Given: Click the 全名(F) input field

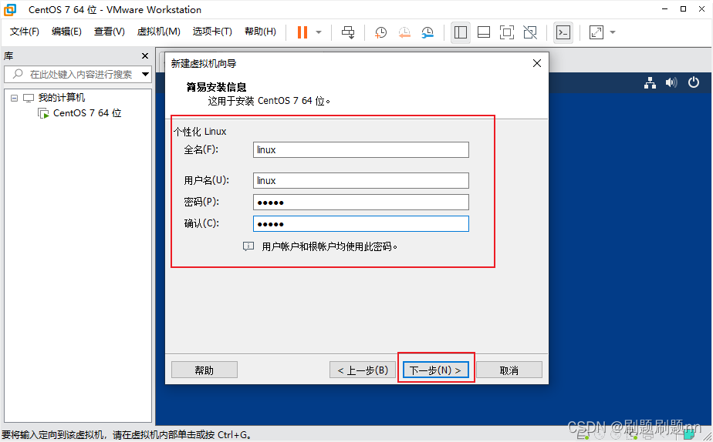Looking at the screenshot, I should click(360, 149).
